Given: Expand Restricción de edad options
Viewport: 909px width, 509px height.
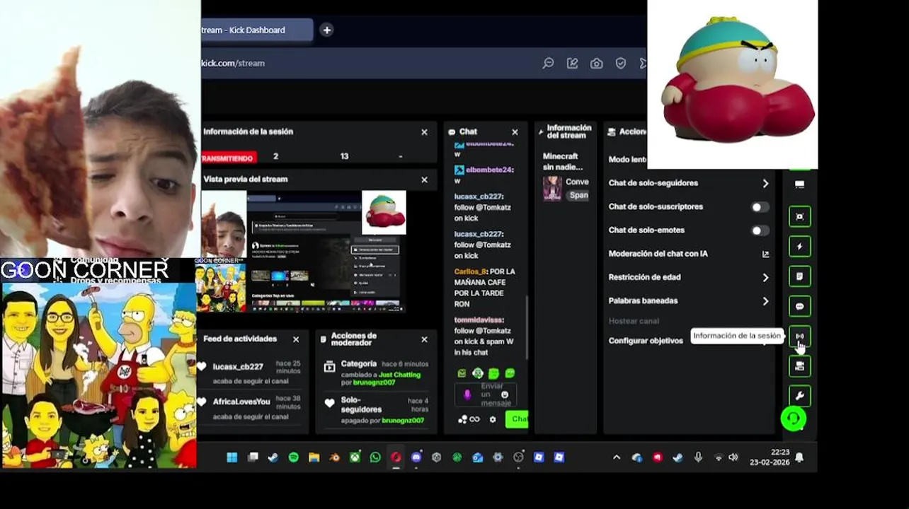Looking at the screenshot, I should (765, 278).
